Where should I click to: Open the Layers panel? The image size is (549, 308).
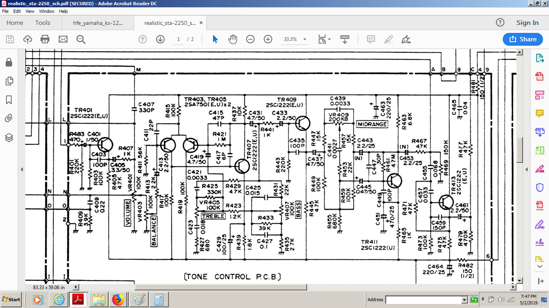9,138
